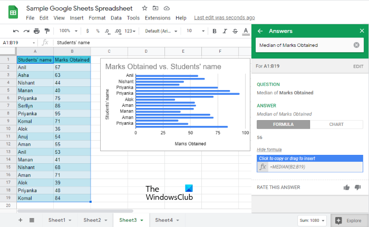Expand the Sheet2 tab arrow menu
The image size is (369, 227).
[x=106, y=220]
